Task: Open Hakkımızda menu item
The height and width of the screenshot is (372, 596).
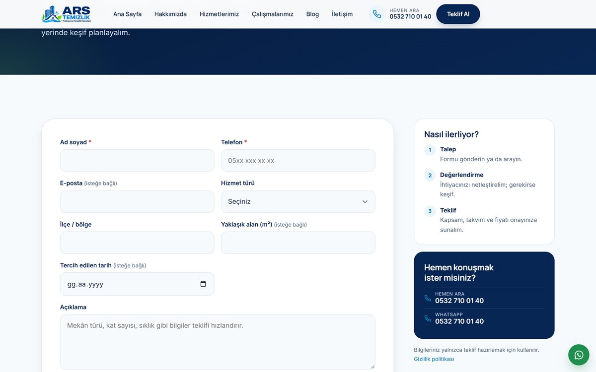Action: [x=170, y=14]
